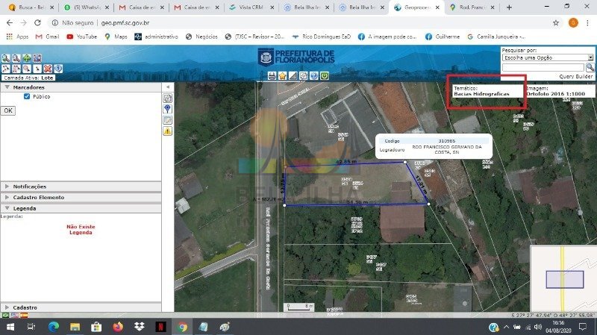
Task: Click the blue map pin marker icon
Action: 167,109
